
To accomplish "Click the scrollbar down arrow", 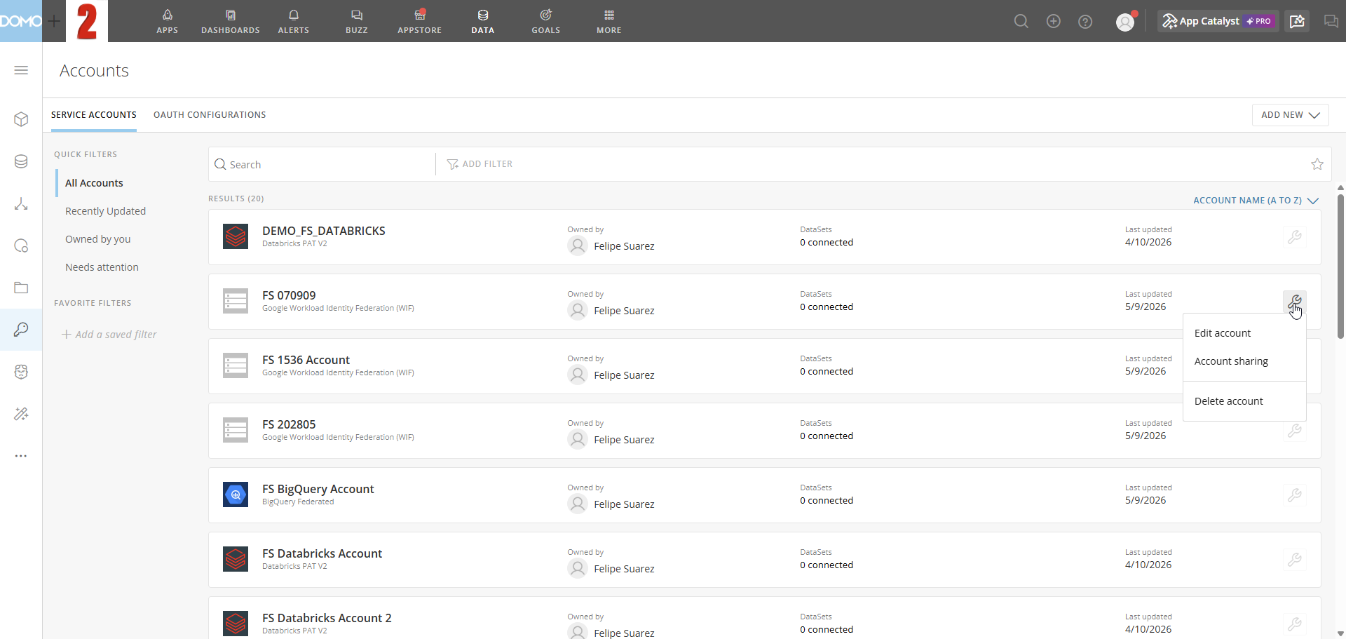I will pos(1340,633).
